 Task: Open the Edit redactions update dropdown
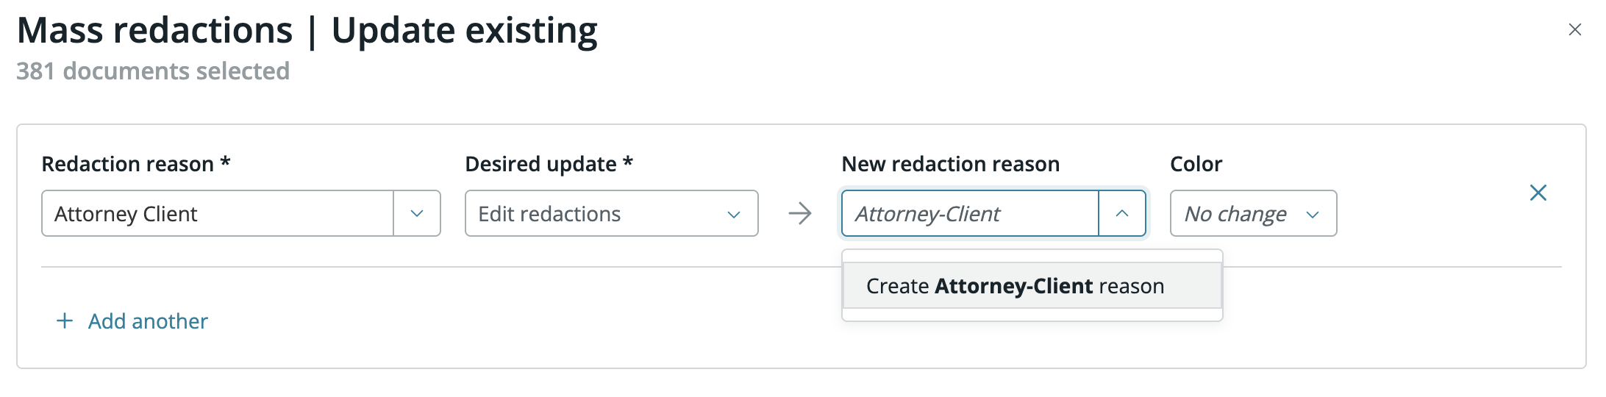[x=612, y=213]
